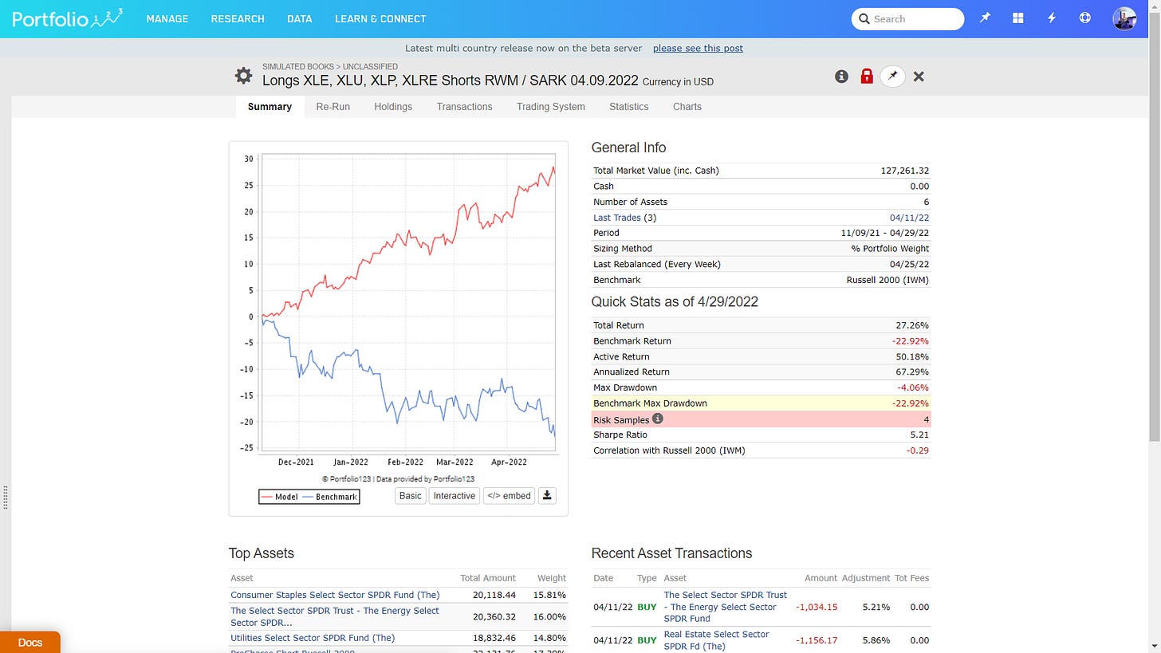Click the Benchmark Return value -22.92%
The image size is (1161, 653).
[911, 340]
